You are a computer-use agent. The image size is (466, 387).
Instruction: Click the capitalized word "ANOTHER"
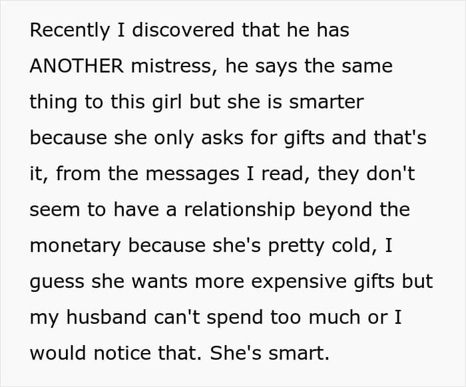tap(77, 66)
